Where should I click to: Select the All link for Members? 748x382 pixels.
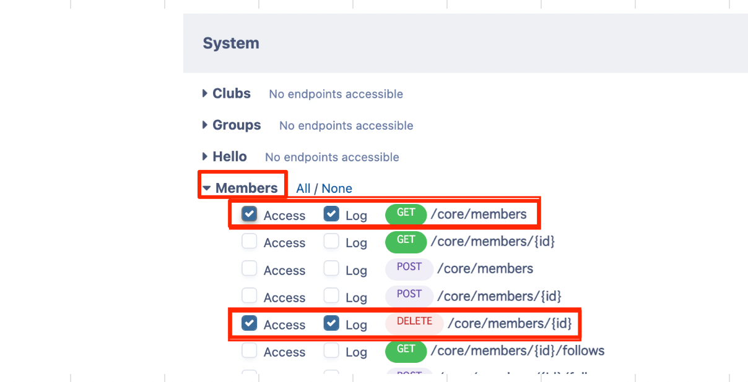click(x=303, y=189)
